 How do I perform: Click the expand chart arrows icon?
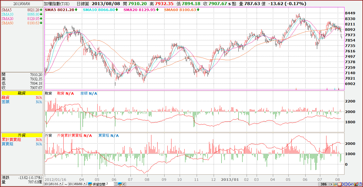348,184
